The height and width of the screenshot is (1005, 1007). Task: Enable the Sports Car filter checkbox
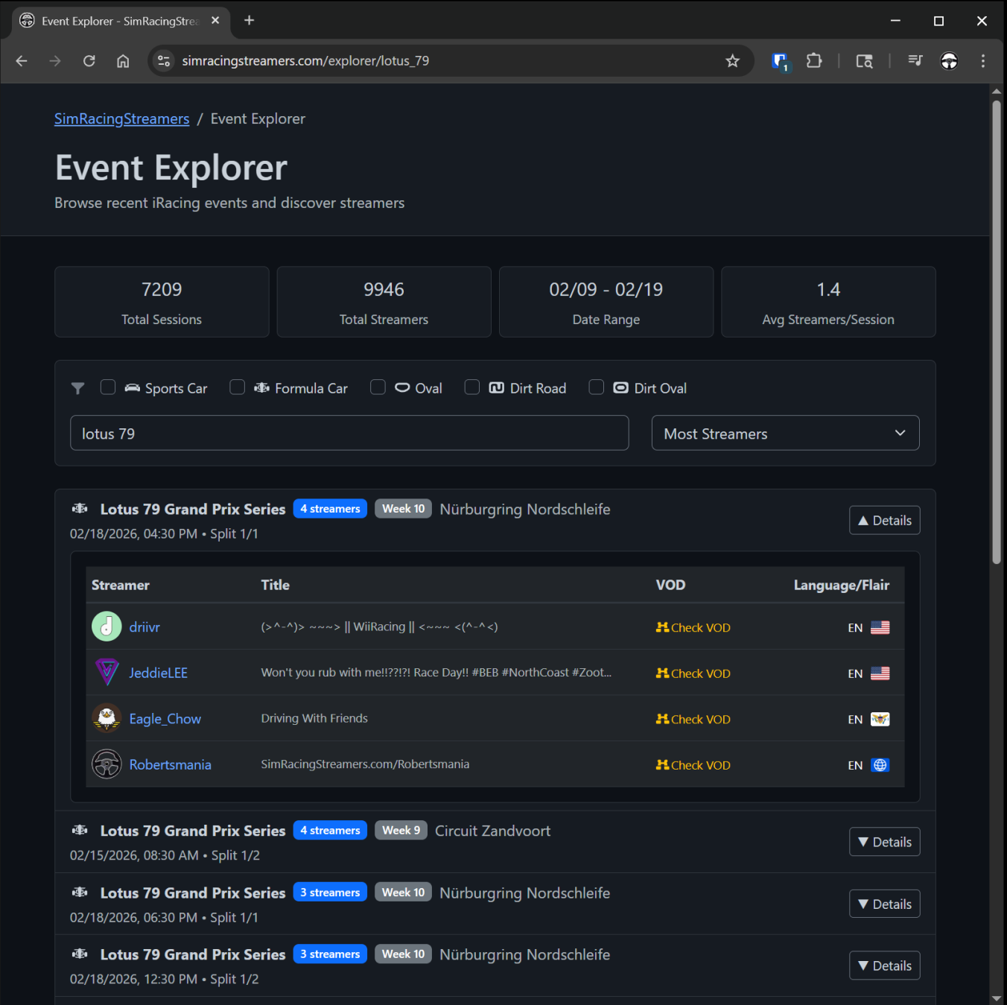pos(107,387)
